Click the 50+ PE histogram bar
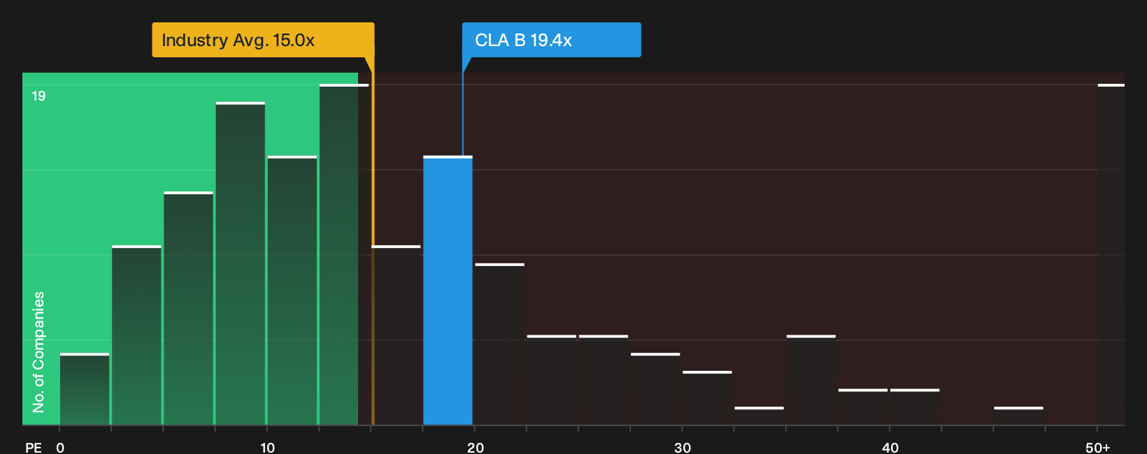1147x454 pixels. (x=1111, y=254)
